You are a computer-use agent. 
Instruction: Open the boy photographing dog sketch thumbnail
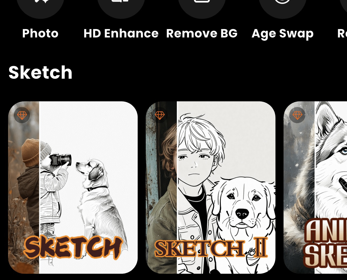[x=73, y=188]
